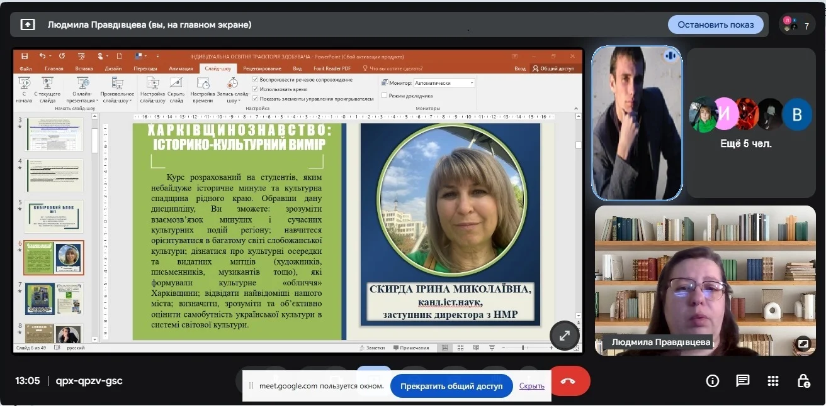The width and height of the screenshot is (826, 406).
Task: Toggle Использовать время checkbox
Action: click(256, 89)
